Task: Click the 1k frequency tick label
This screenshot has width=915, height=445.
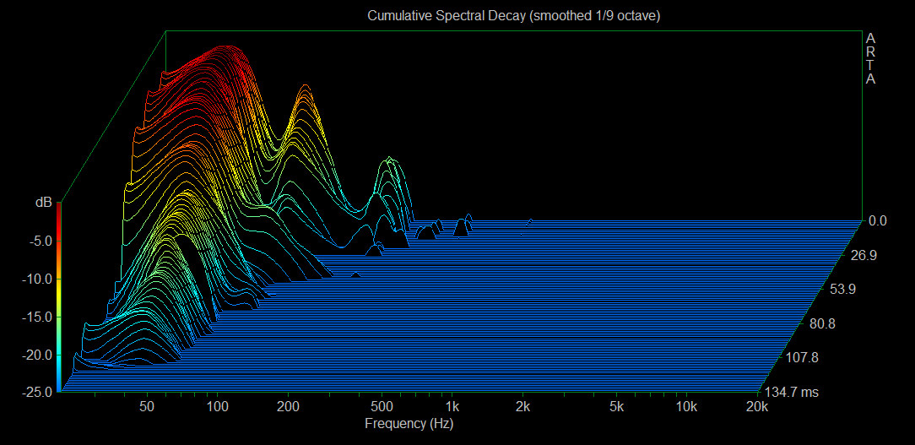Action: coord(452,407)
